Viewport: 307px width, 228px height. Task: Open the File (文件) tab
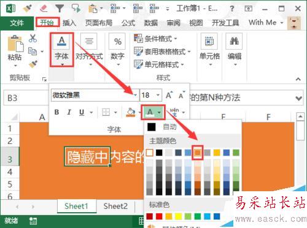pos(17,23)
